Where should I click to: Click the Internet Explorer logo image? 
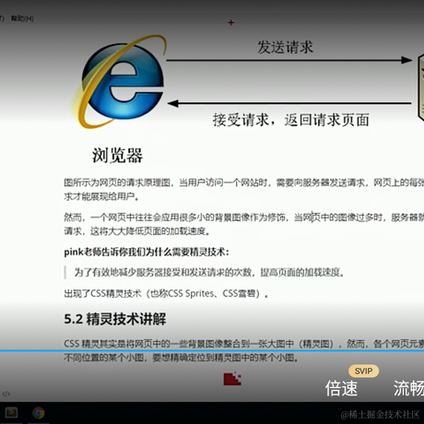coord(119,82)
